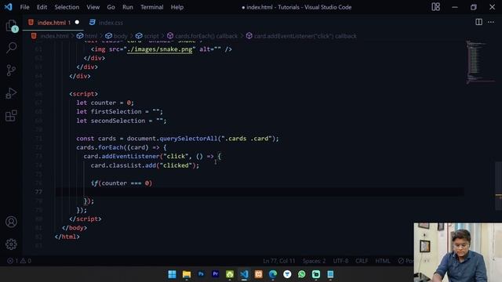This screenshot has width=502, height=282.
Task: Click the closing </script> tag
Action: tap(85, 219)
